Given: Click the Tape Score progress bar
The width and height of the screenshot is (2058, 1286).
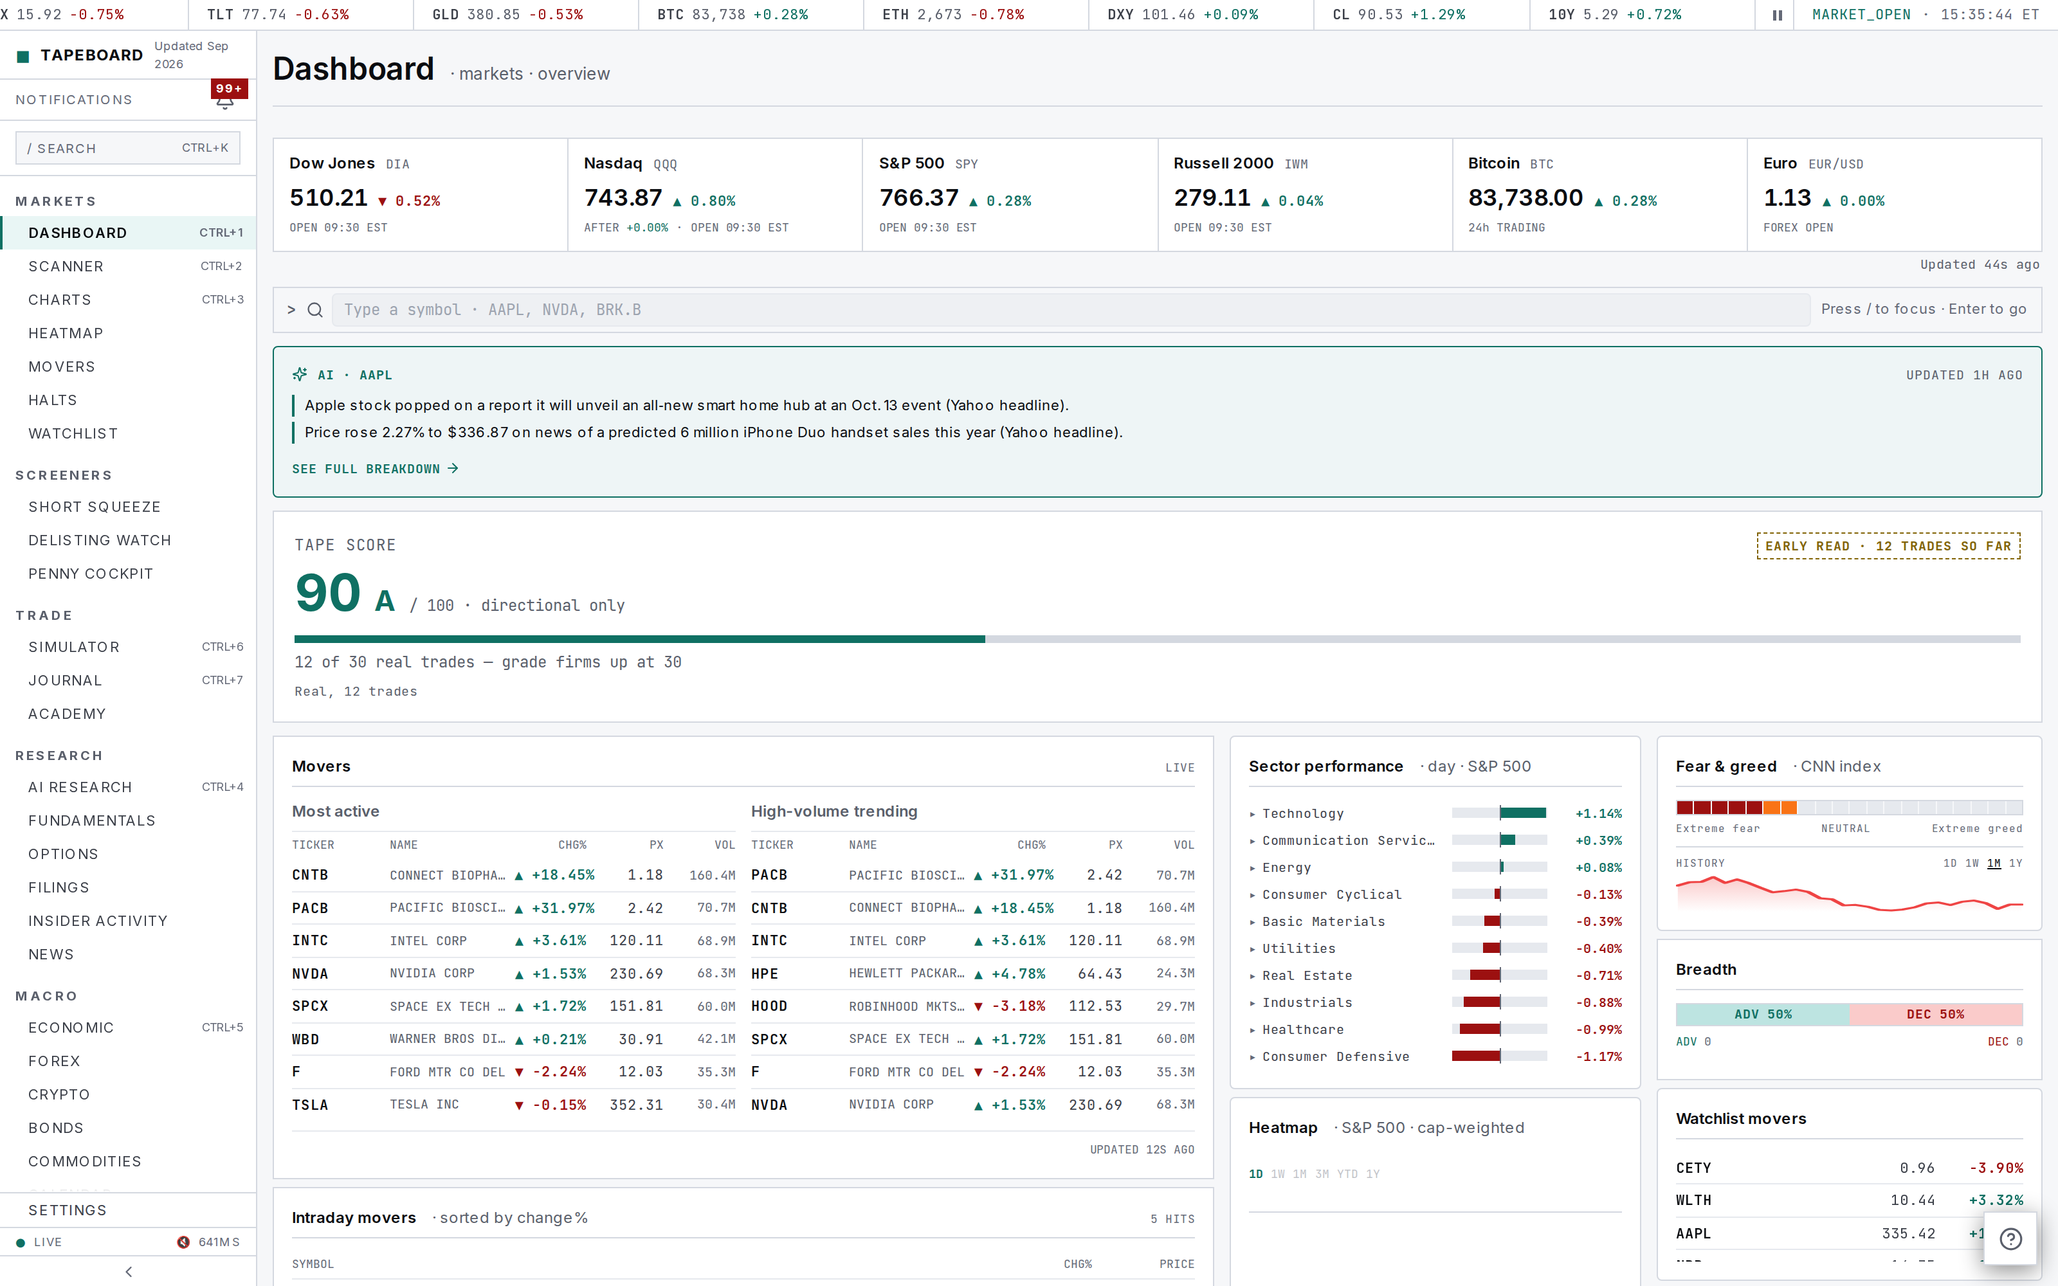Looking at the screenshot, I should click(x=1156, y=638).
